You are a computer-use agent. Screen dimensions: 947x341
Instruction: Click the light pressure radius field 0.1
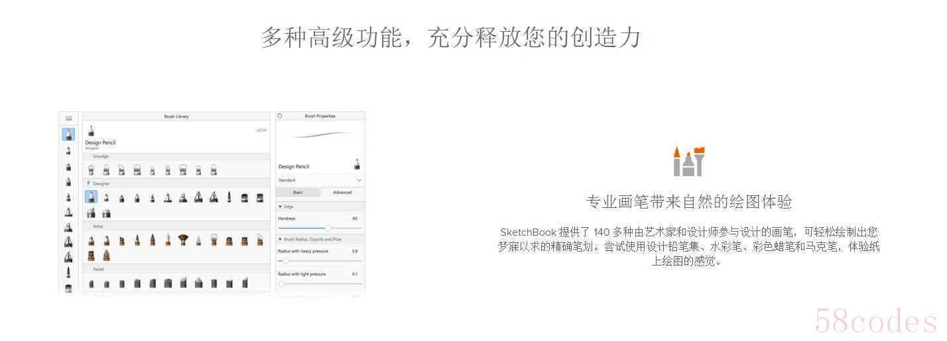tap(355, 273)
